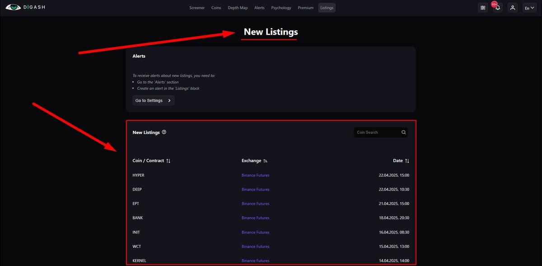The height and width of the screenshot is (266, 542).
Task: Click the BANK coin name
Action: 137,218
